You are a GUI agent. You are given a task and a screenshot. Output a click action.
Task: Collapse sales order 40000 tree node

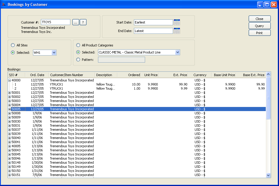[x=9, y=80]
